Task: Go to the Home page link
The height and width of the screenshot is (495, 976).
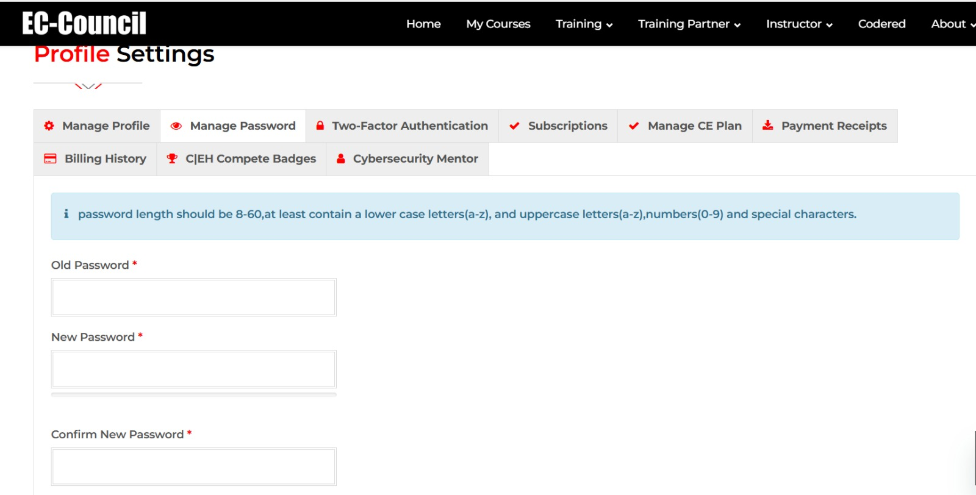Action: [x=423, y=24]
